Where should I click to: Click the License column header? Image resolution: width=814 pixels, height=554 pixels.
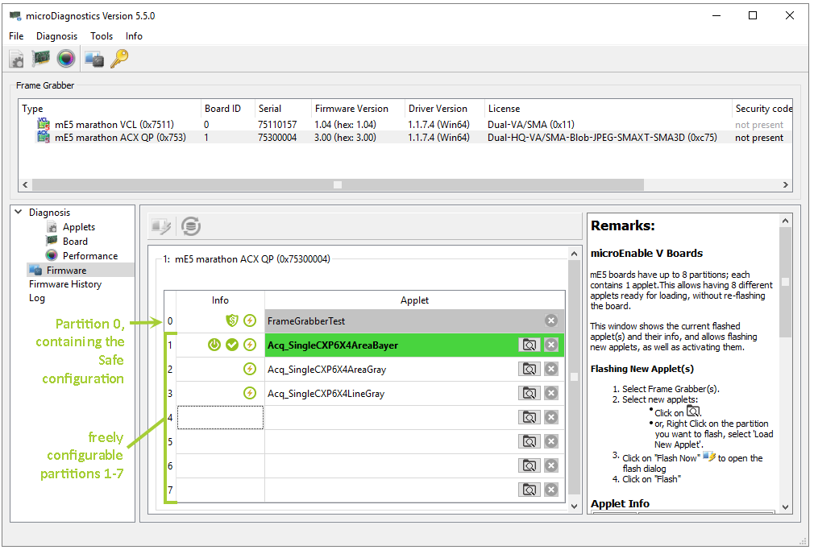point(608,109)
